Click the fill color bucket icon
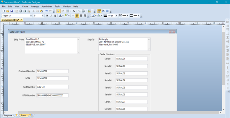Screen dimensions: 230x118 (99, 16)
